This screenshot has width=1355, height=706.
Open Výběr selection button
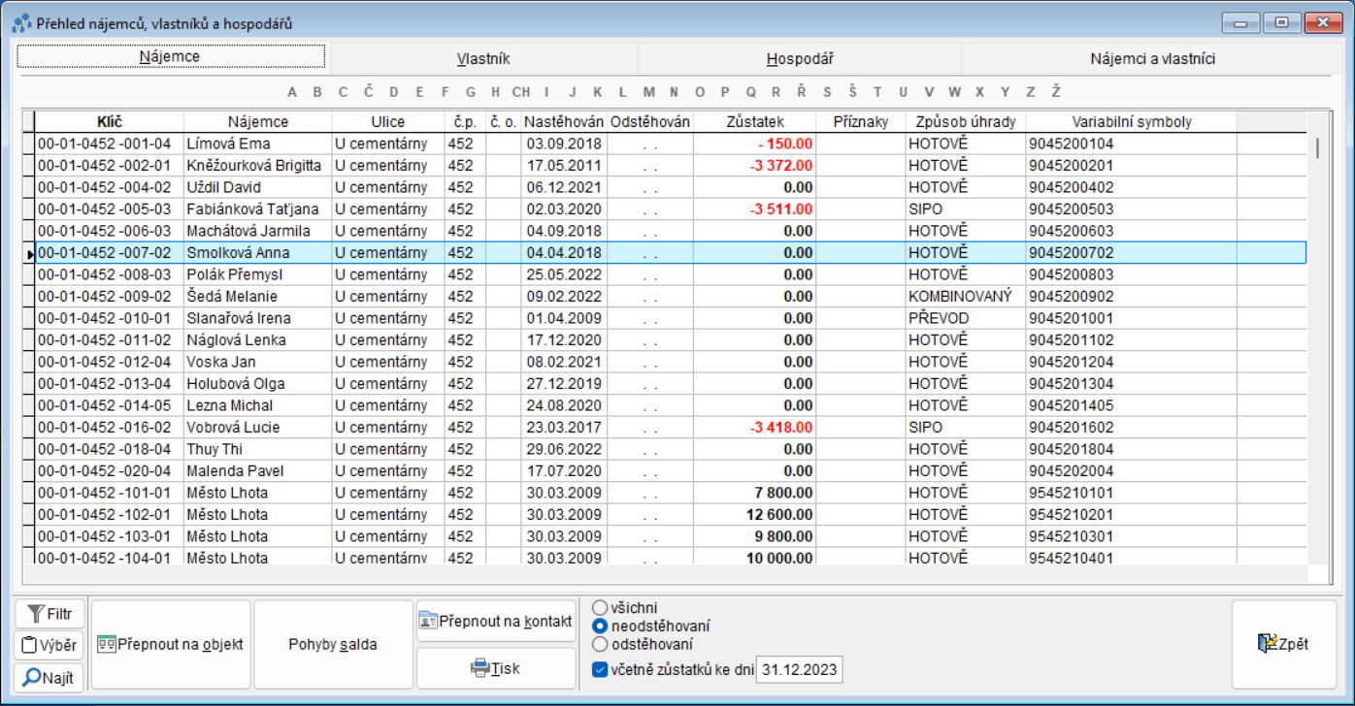click(50, 645)
